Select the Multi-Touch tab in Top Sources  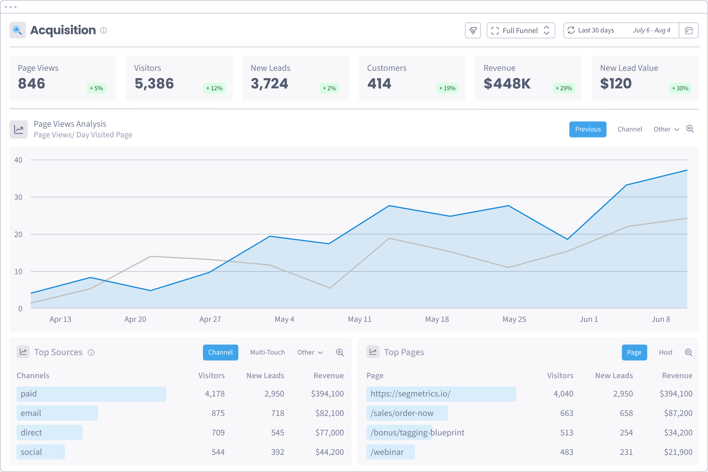(267, 353)
